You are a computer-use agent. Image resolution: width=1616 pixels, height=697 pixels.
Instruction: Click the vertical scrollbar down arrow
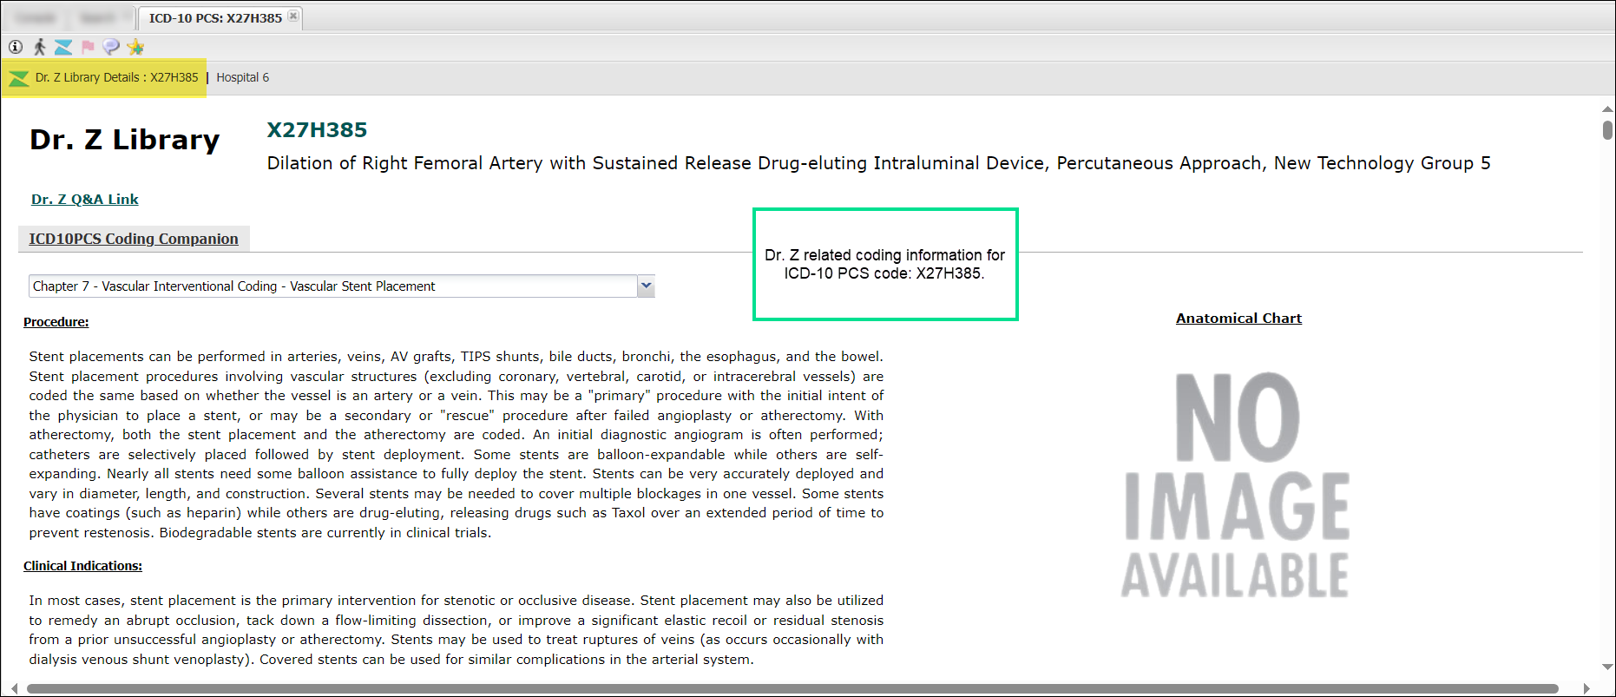1607,667
